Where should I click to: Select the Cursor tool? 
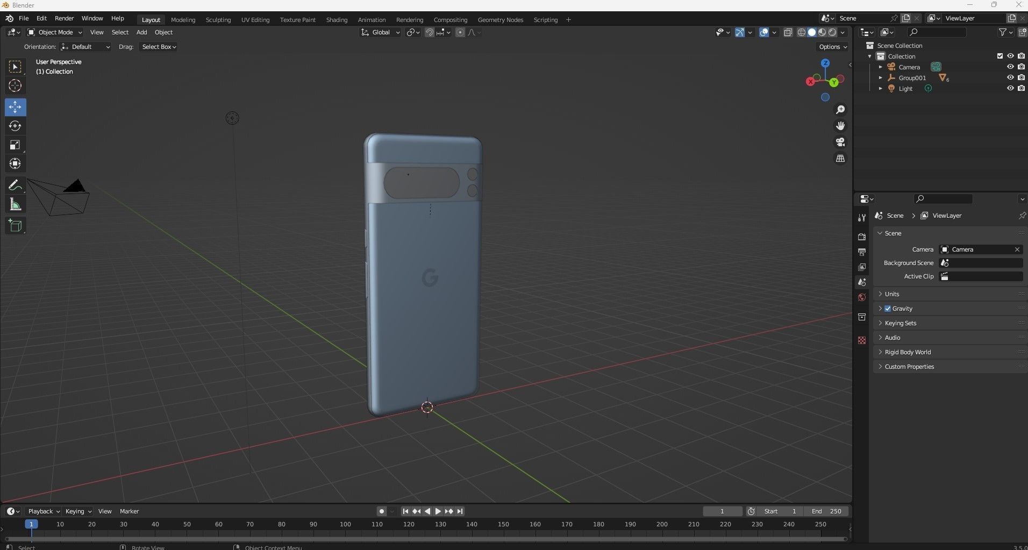click(15, 85)
